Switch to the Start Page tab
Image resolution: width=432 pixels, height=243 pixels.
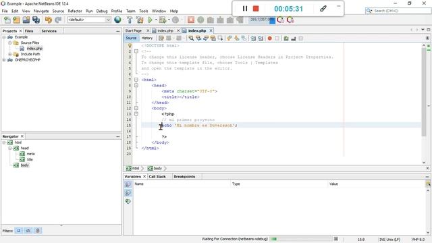click(134, 30)
